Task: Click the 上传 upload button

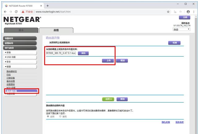Action: [x=108, y=61]
